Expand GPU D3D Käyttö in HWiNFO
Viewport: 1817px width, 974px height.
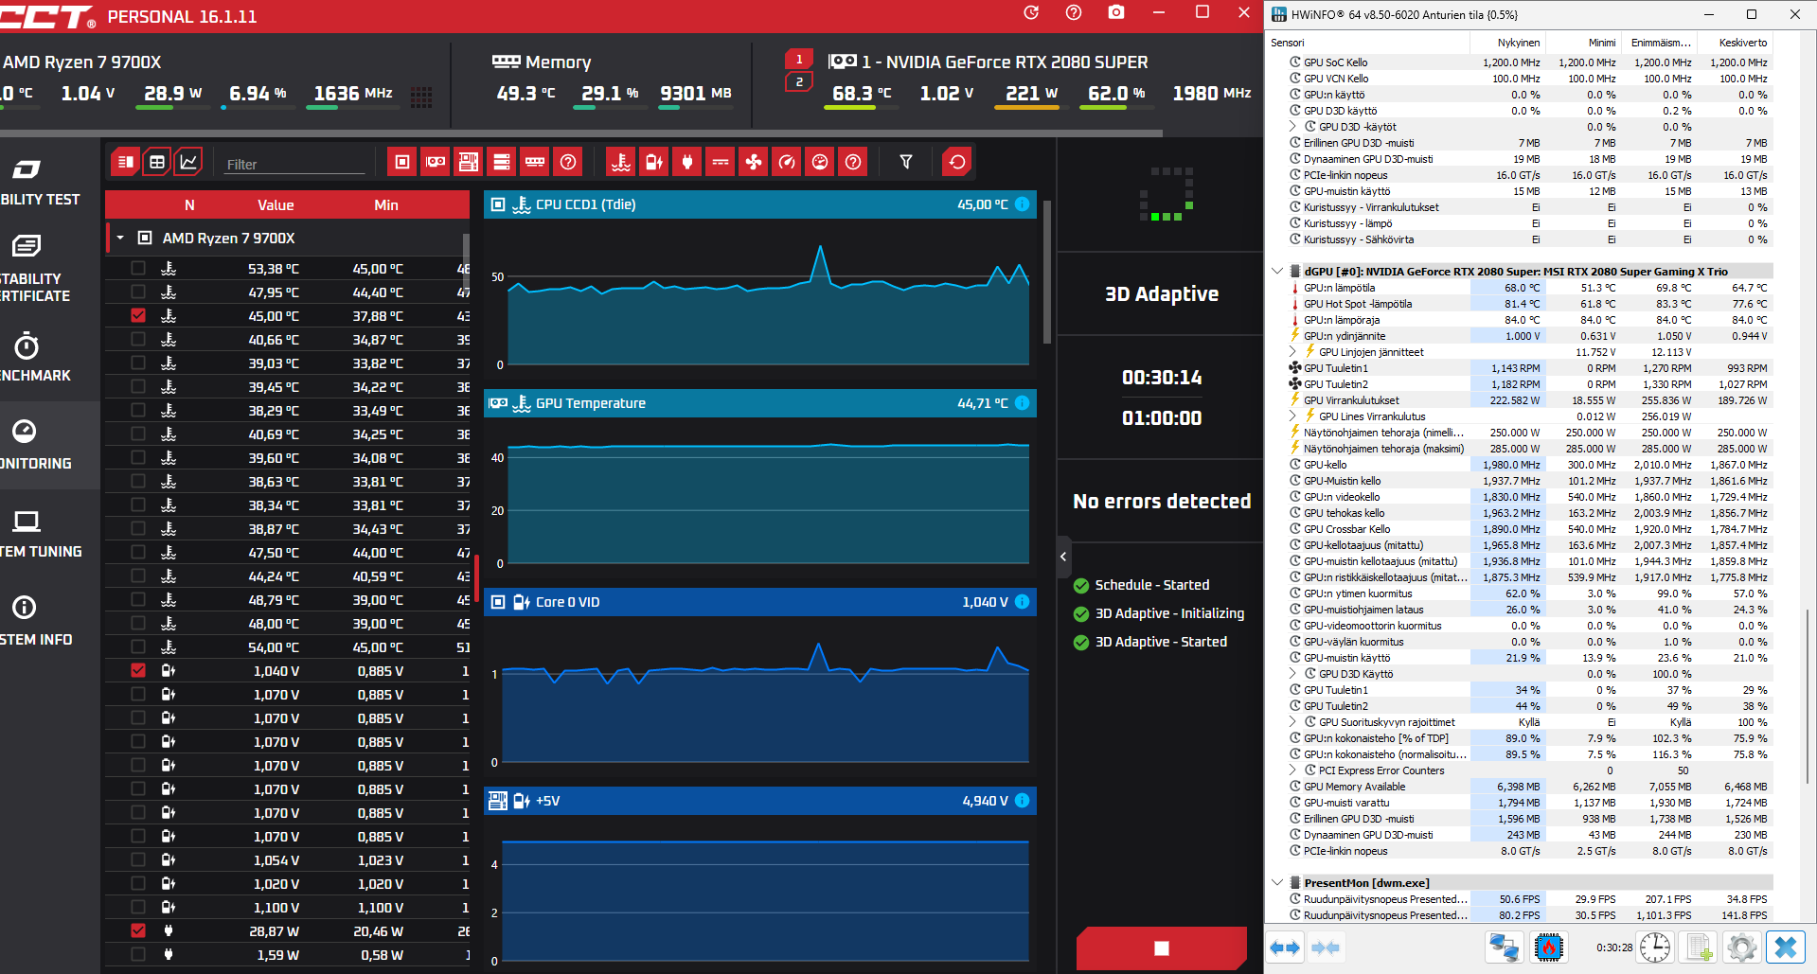click(1293, 674)
